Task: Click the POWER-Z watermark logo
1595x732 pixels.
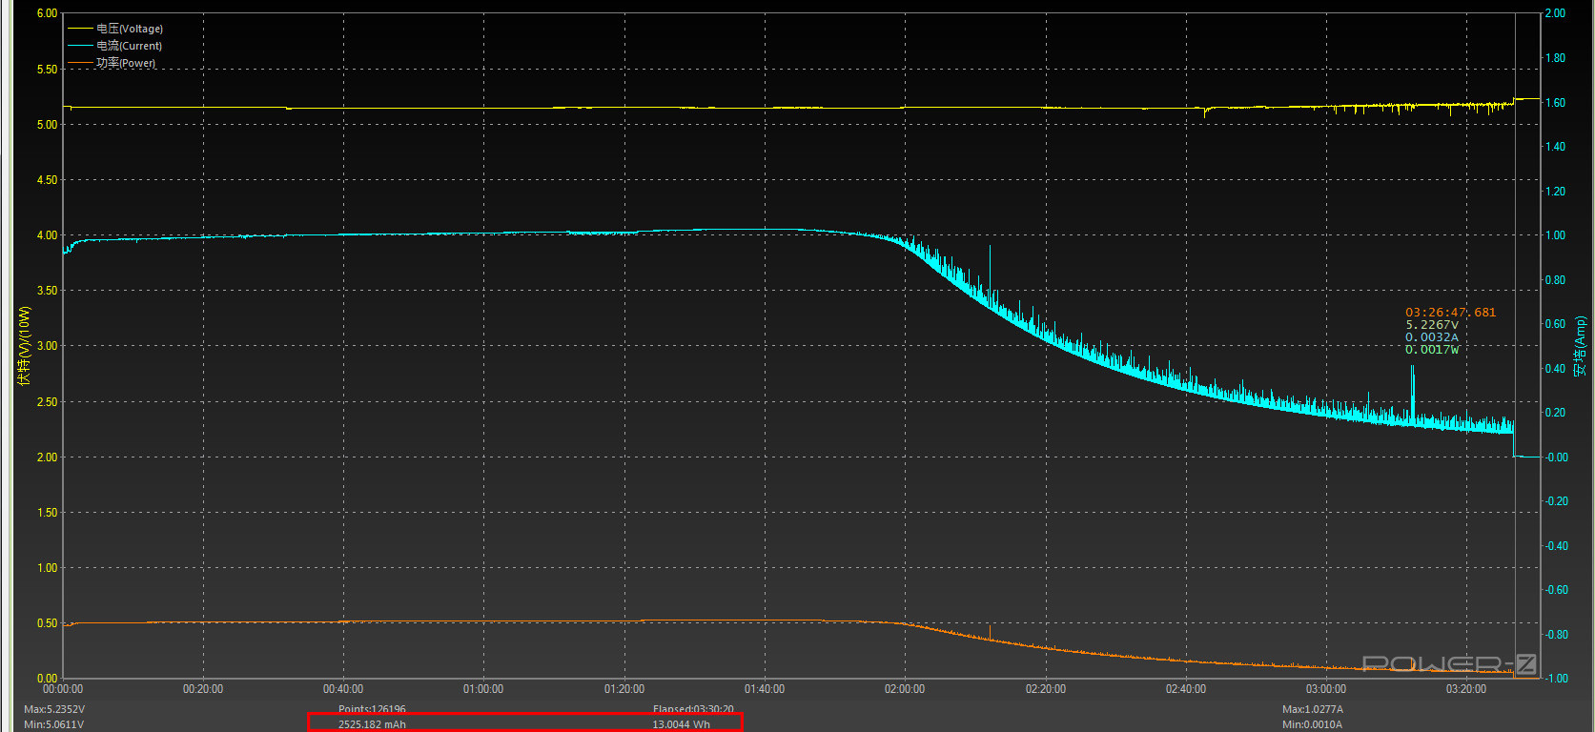Action: (x=1448, y=663)
